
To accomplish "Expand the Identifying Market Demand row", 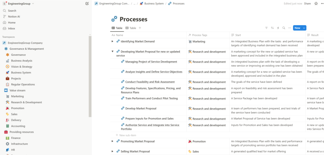I will click(112, 41).
